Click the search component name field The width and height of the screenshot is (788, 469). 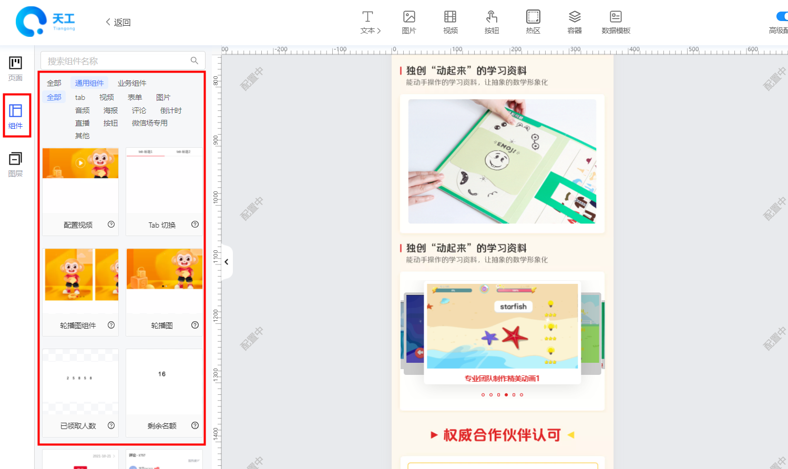(x=116, y=61)
